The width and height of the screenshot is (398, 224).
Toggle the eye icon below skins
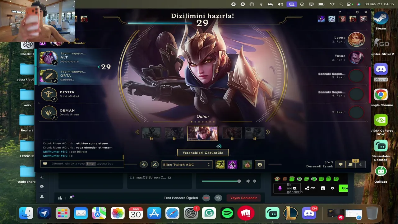click(x=219, y=146)
